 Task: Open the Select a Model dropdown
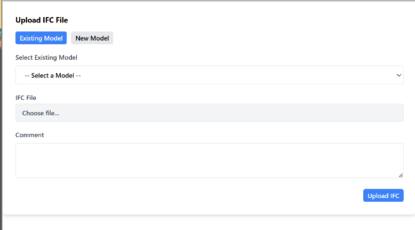tap(209, 75)
